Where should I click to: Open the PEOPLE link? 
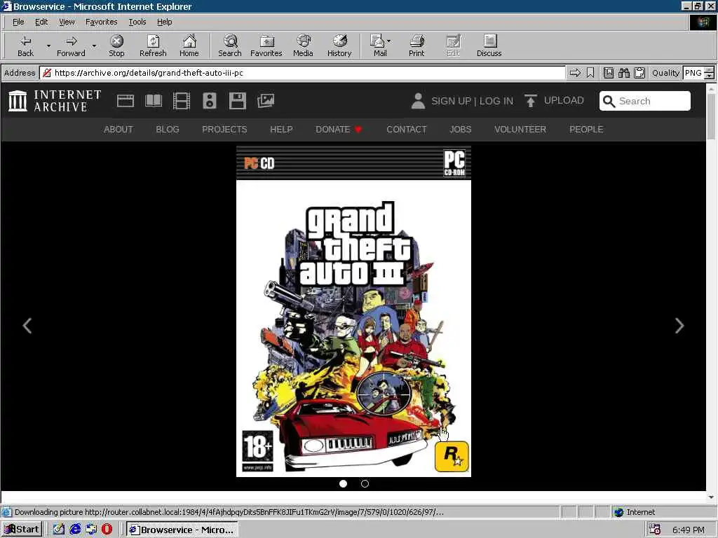[586, 130]
